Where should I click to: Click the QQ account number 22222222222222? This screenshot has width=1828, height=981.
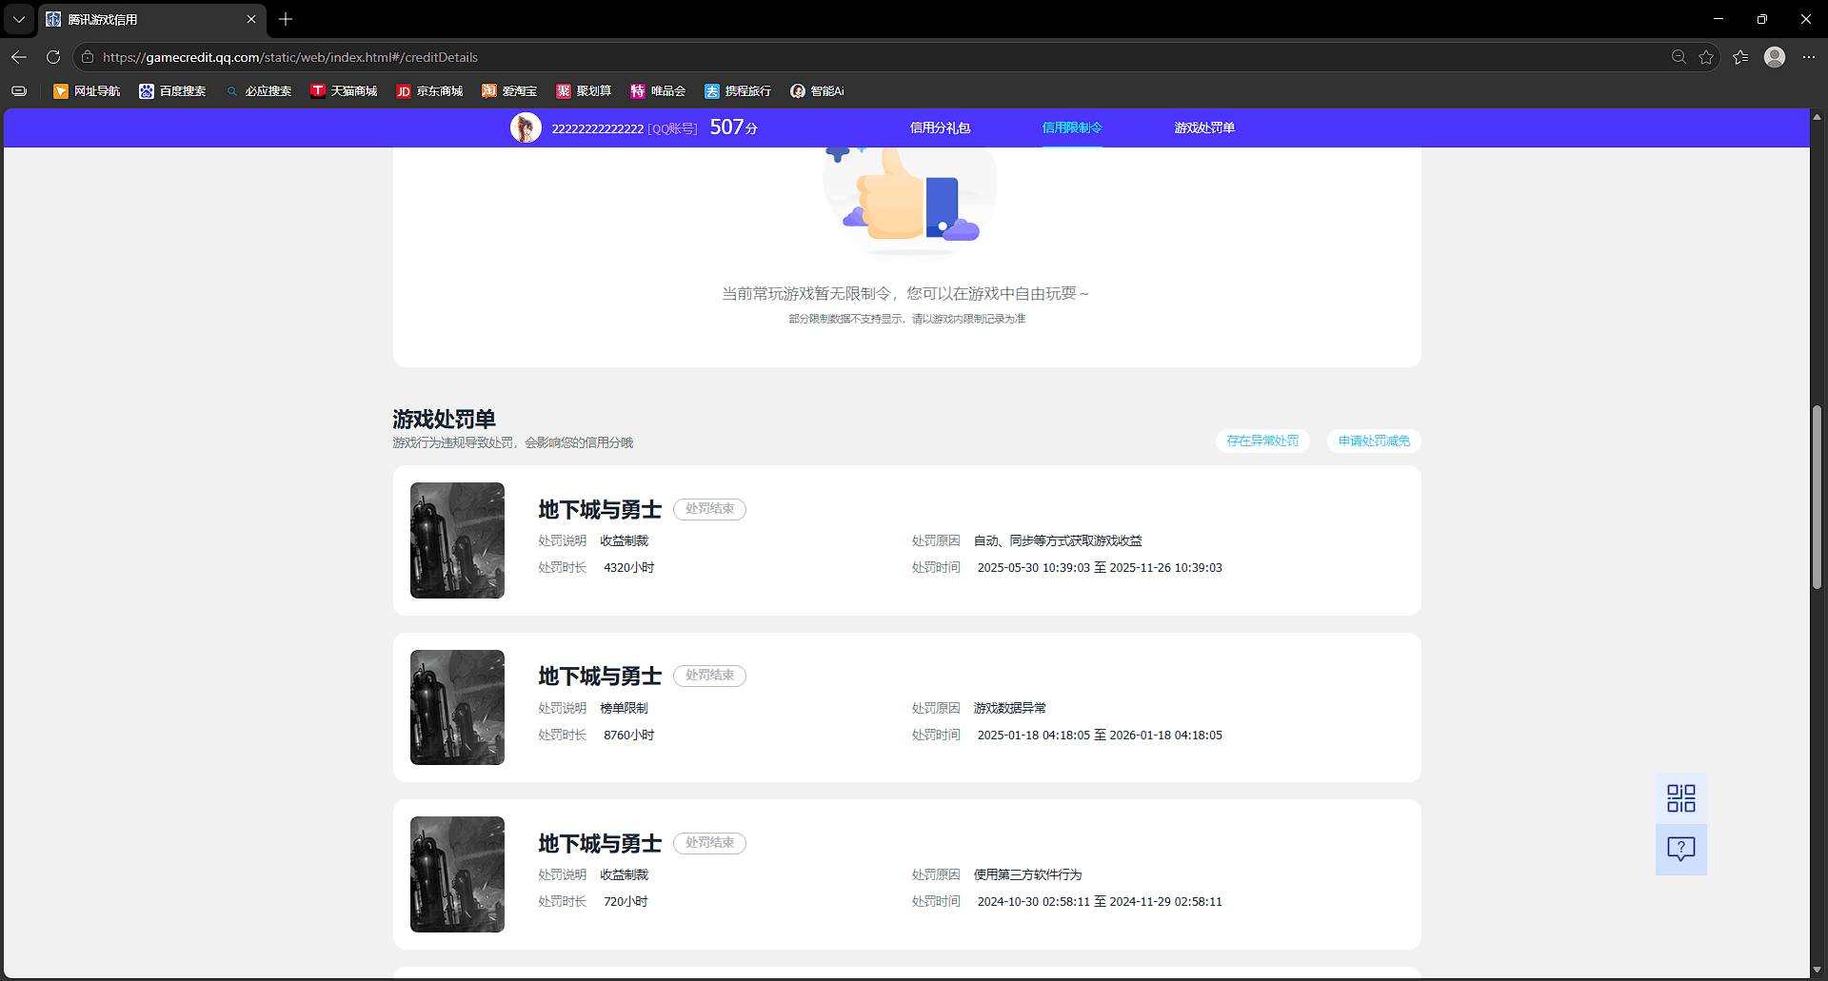pos(598,128)
